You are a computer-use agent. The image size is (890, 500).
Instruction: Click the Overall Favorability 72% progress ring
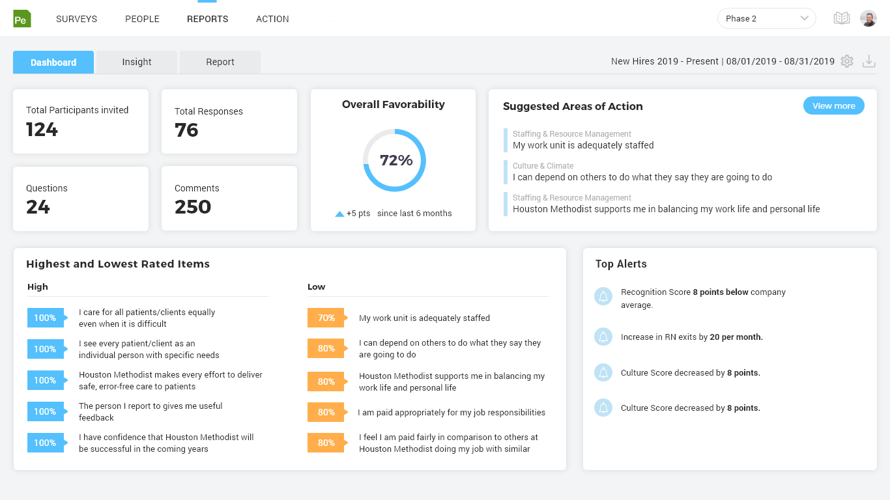[x=394, y=160]
